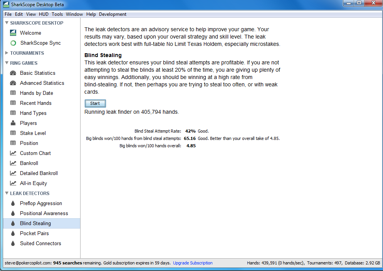The image size is (383, 271).
Task: Show the Bankroll graph
Action: point(29,163)
